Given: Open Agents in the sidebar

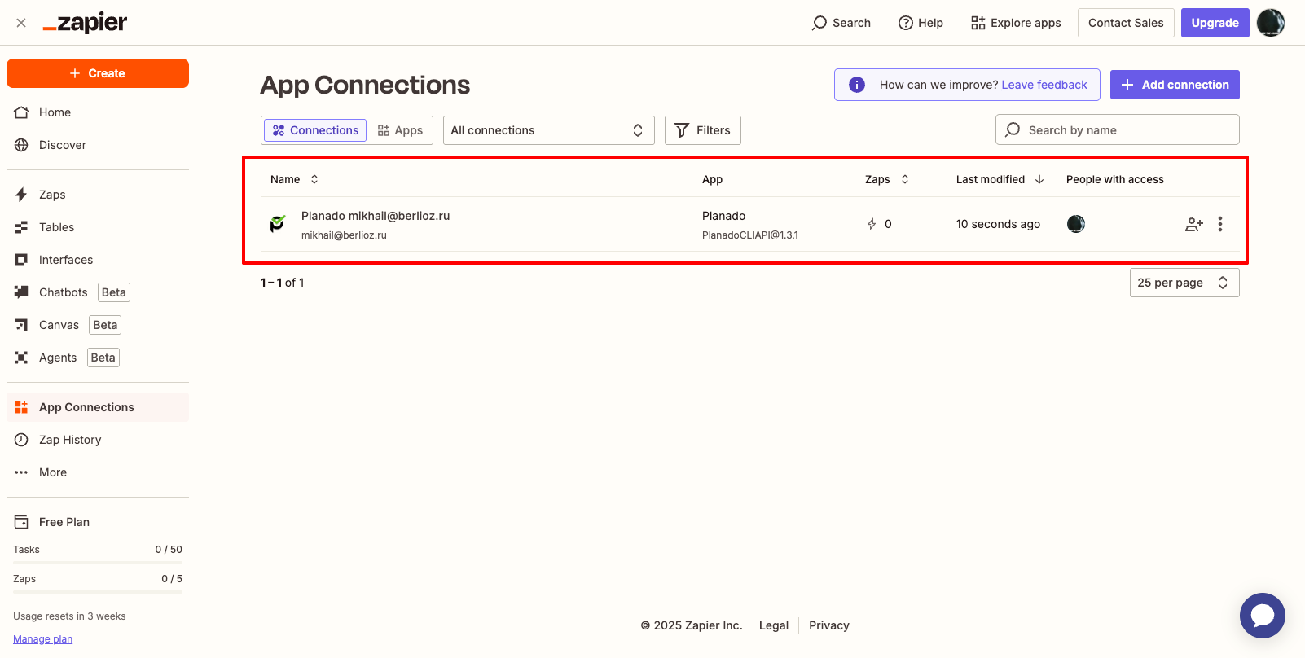Looking at the screenshot, I should tap(98, 358).
